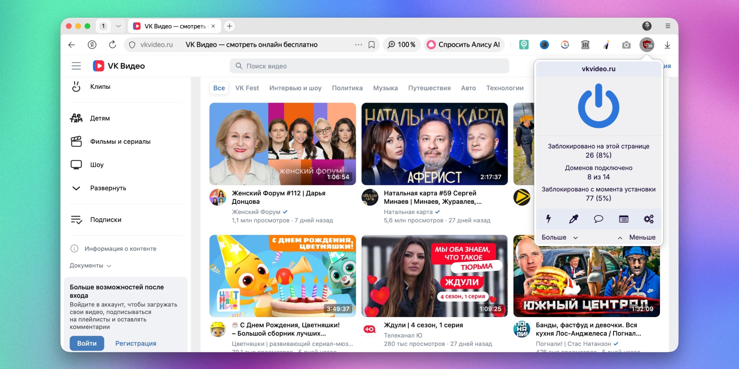Open the three-dot address bar menu
The width and height of the screenshot is (739, 369).
coord(358,45)
